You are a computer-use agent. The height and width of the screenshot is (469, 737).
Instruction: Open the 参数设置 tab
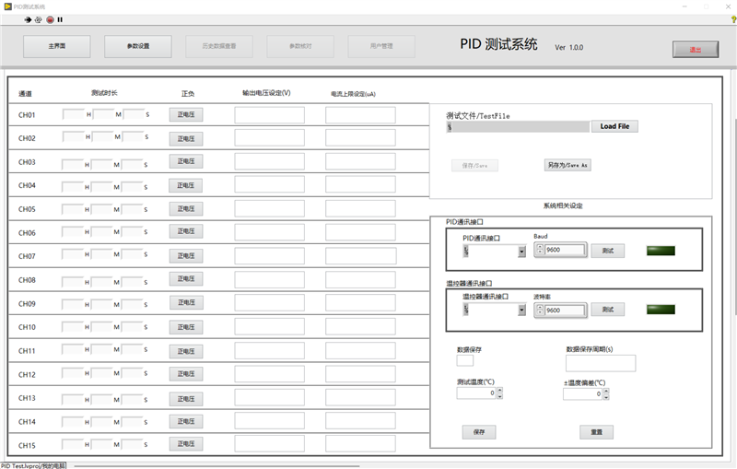pos(138,46)
